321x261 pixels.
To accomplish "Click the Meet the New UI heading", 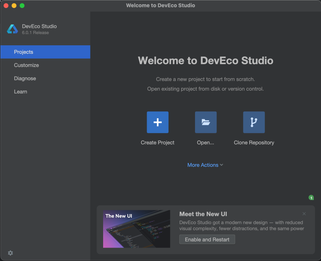I will [x=203, y=214].
